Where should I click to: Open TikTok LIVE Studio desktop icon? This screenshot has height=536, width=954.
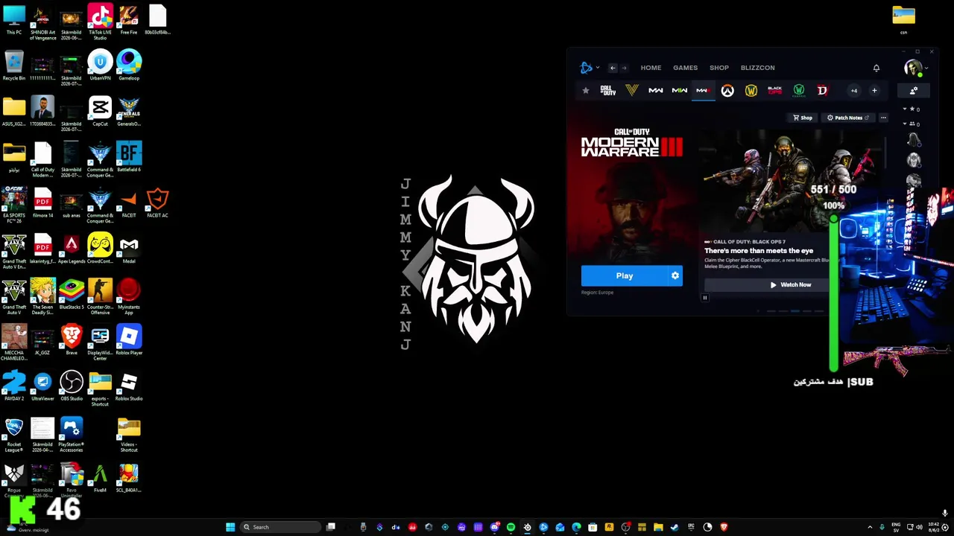point(100,22)
